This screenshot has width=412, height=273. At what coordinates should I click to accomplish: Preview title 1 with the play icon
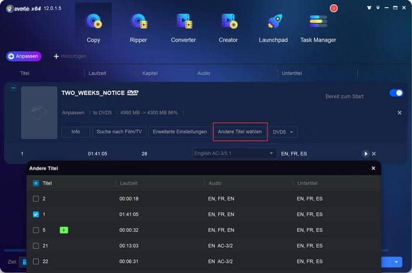coord(366,154)
